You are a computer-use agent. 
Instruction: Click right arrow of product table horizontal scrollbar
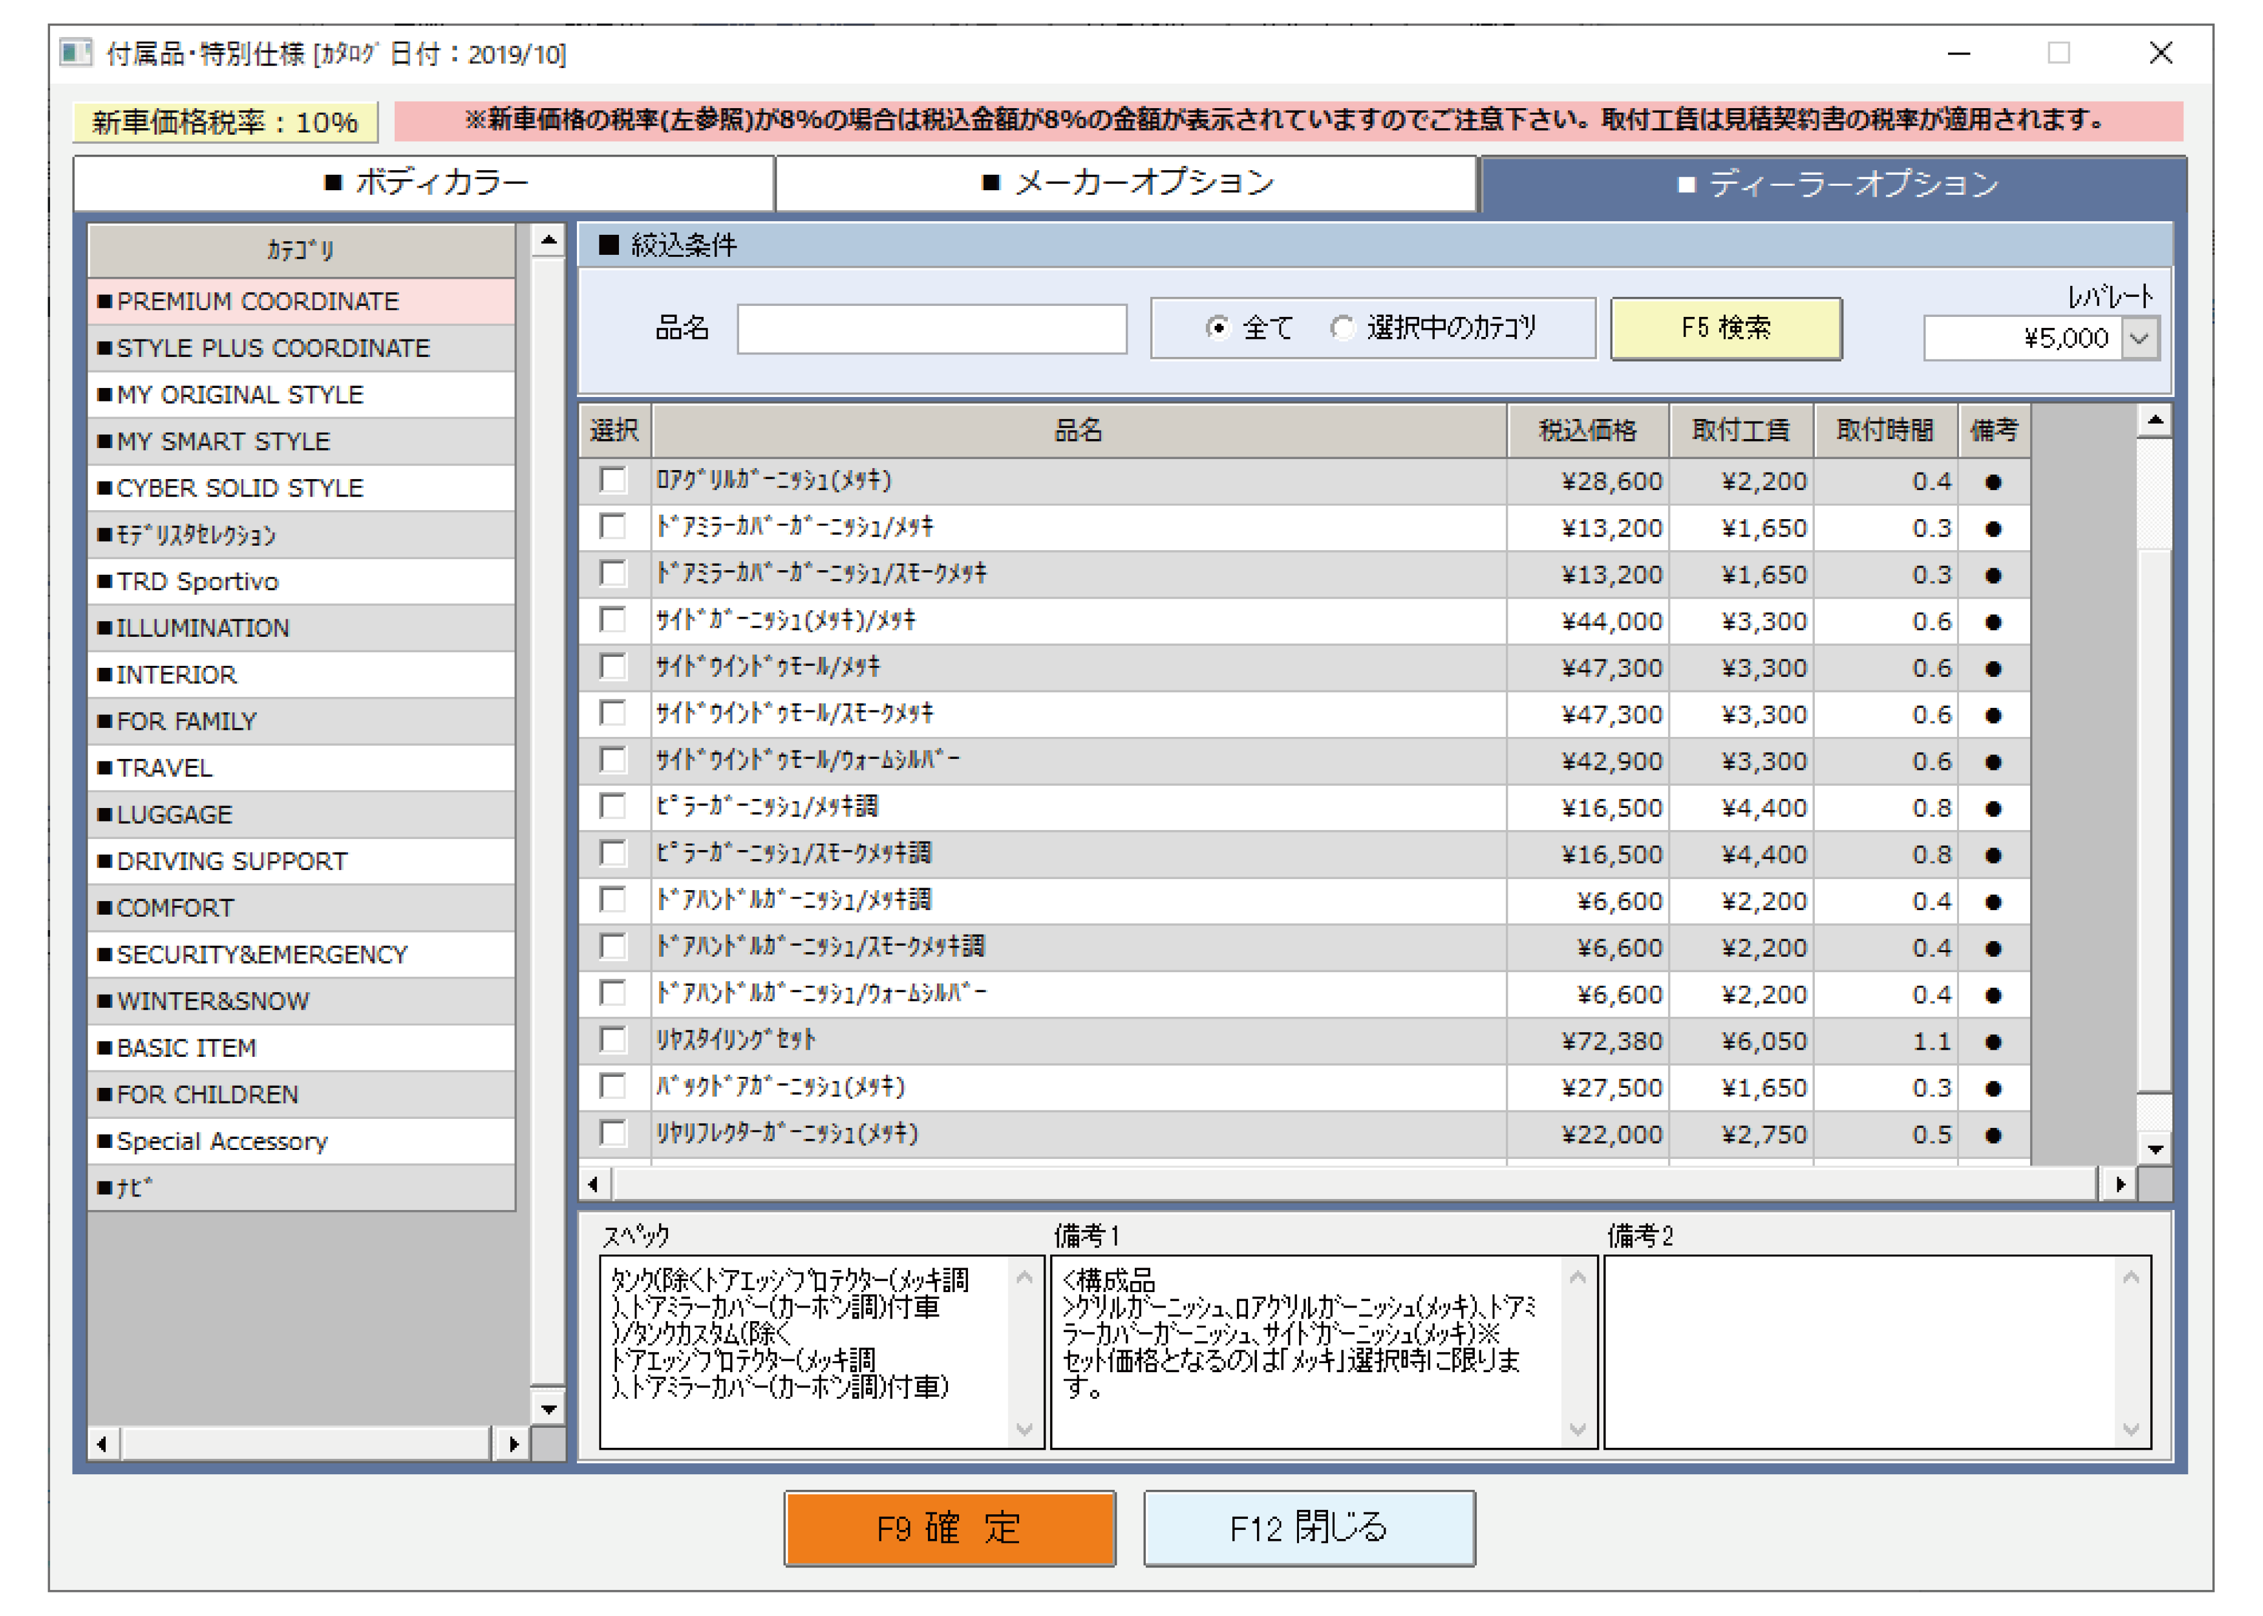[x=2119, y=1183]
